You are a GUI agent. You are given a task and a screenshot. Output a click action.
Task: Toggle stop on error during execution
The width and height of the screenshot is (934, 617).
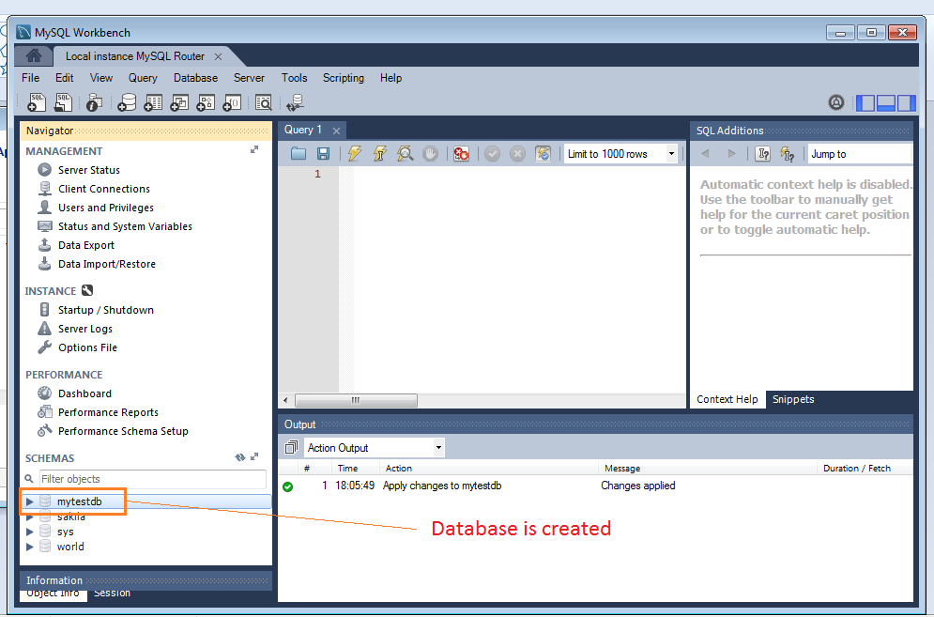pyautogui.click(x=461, y=154)
